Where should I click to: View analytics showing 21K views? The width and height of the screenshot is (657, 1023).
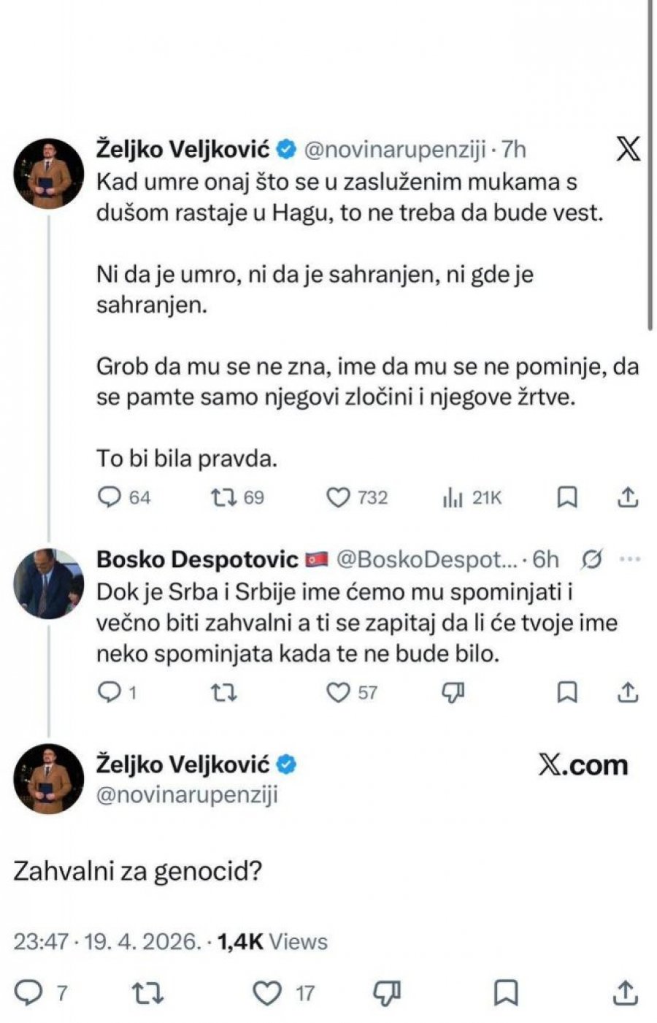point(453,498)
